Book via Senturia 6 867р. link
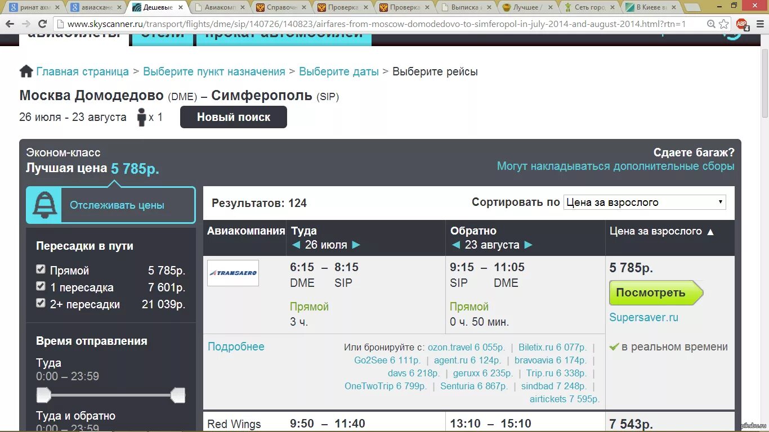This screenshot has width=769, height=432. coord(474,386)
